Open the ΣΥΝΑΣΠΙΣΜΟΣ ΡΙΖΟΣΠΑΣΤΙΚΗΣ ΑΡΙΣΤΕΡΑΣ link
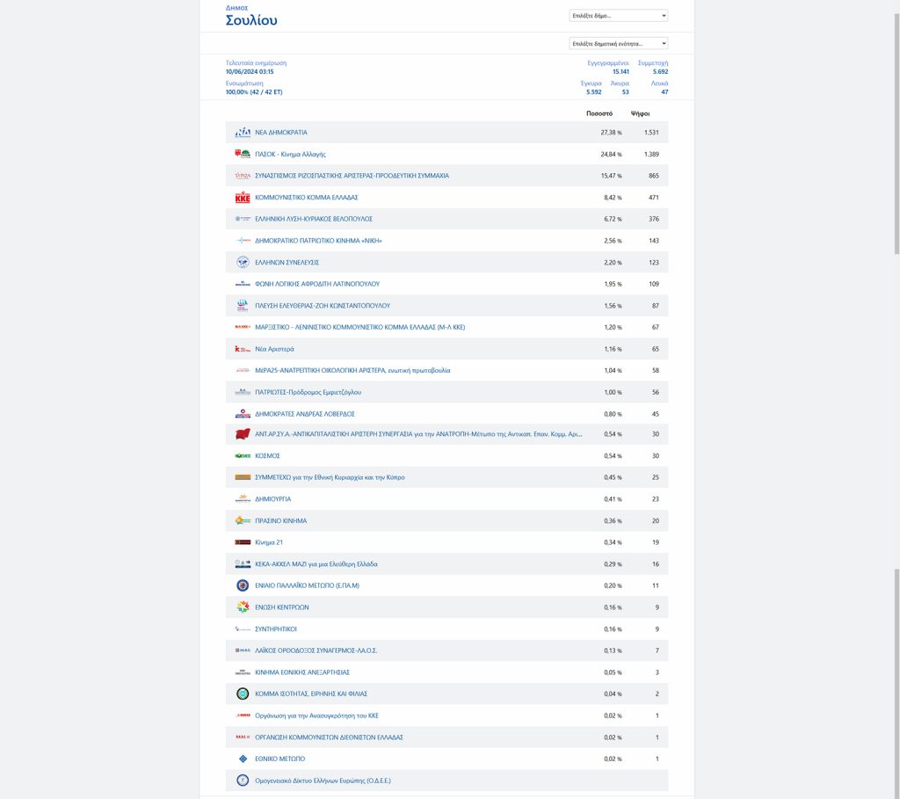The height and width of the screenshot is (799, 900). [352, 176]
